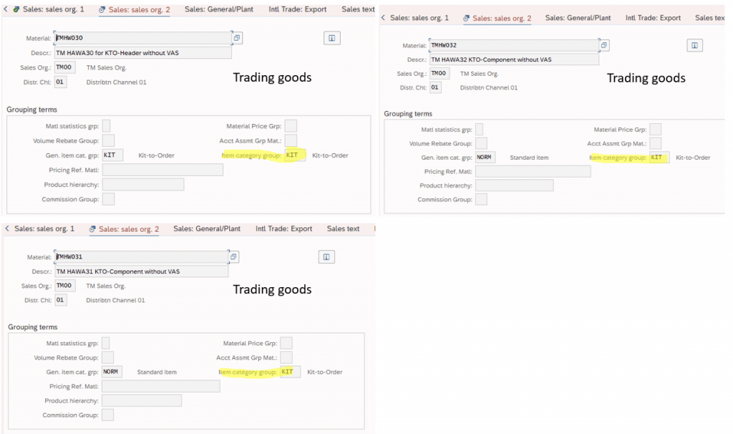Image resolution: width=733 pixels, height=434 pixels.
Task: Click Distr. Chl field in TMHW031 panel
Action: pyautogui.click(x=61, y=300)
